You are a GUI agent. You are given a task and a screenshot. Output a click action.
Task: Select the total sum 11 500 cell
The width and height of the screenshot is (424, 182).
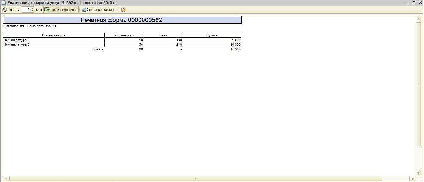point(212,49)
